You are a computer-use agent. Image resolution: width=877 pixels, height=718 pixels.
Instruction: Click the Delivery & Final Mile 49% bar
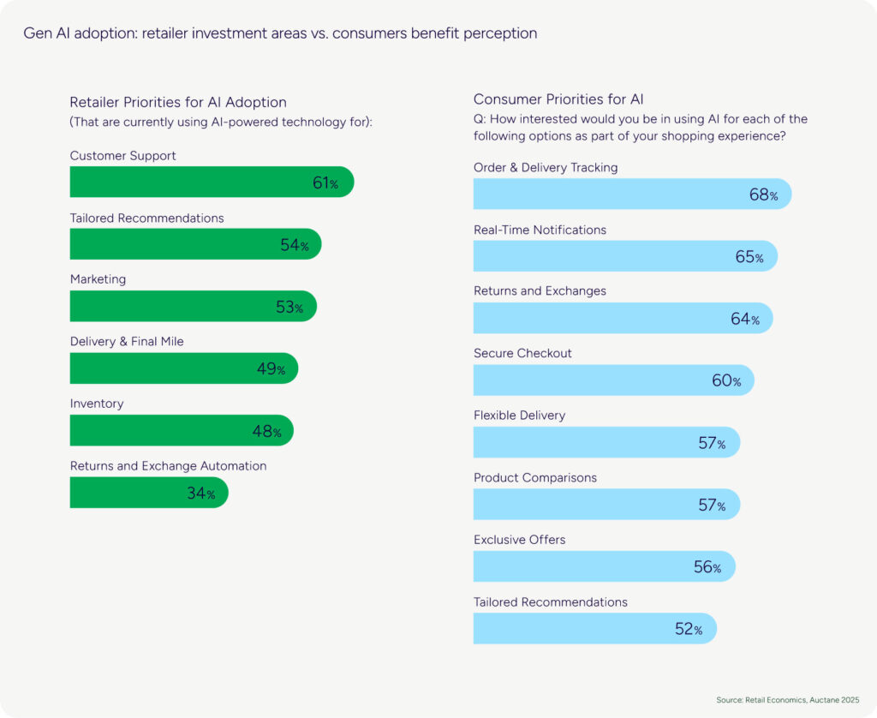[x=183, y=368]
